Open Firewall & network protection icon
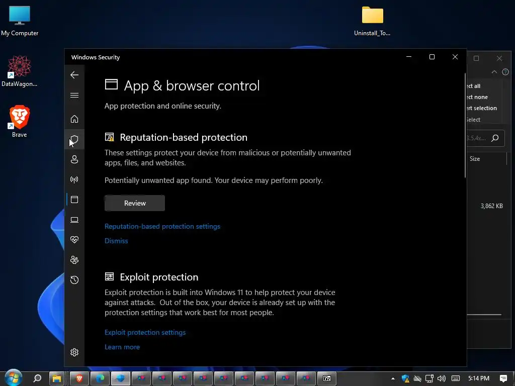This screenshot has height=386, width=515. (x=74, y=179)
